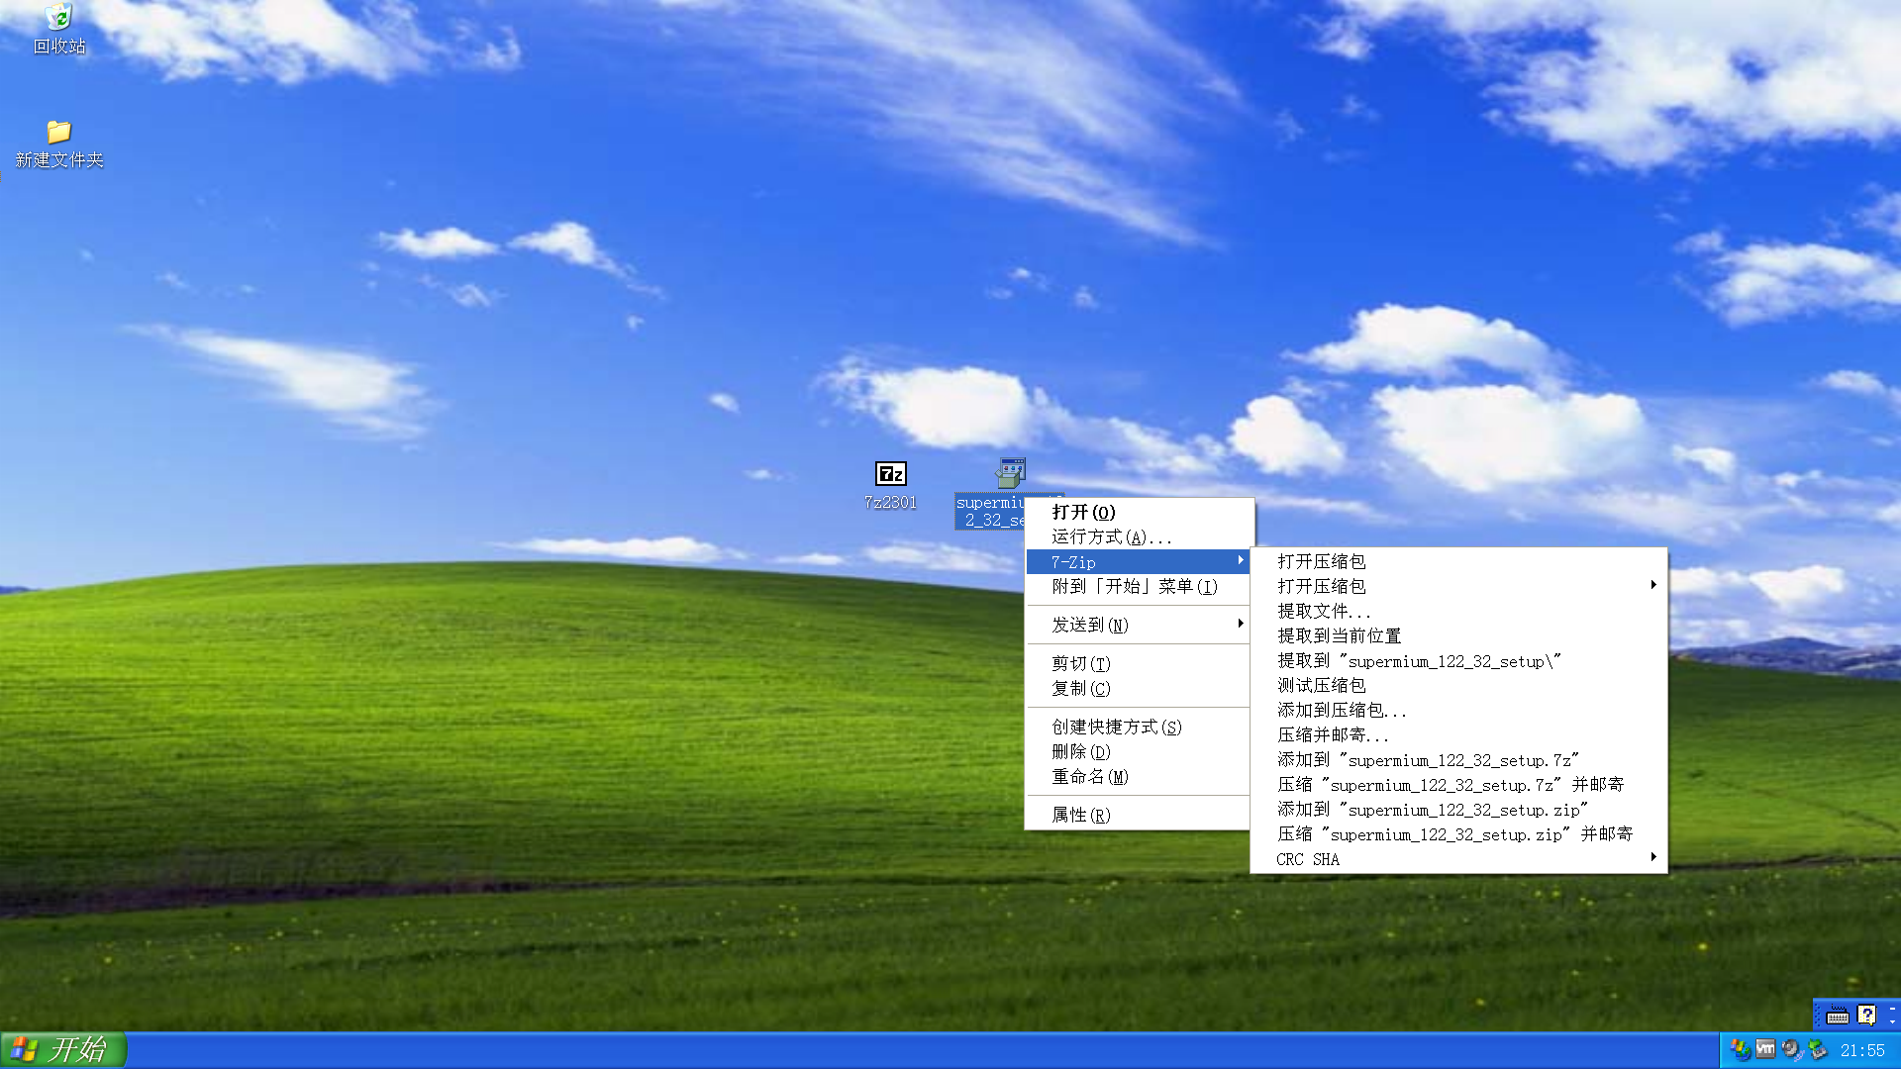Image resolution: width=1901 pixels, height=1069 pixels.
Task: Select 添加到 supermium_122_32_setup.7z
Action: [x=1427, y=760]
